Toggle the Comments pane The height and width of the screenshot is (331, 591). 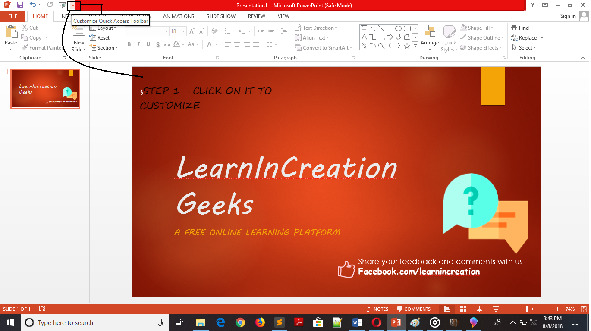pyautogui.click(x=414, y=309)
